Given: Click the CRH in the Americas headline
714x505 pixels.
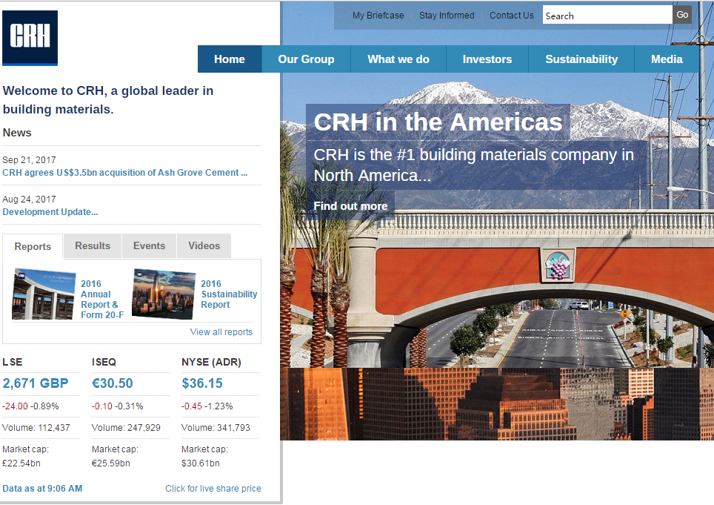Looking at the screenshot, I should [x=438, y=122].
